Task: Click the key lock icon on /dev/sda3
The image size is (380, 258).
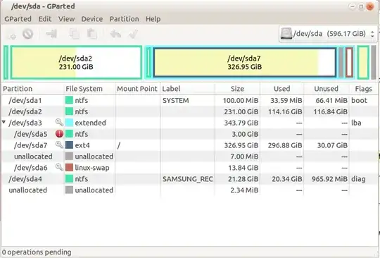Action: tap(59, 123)
